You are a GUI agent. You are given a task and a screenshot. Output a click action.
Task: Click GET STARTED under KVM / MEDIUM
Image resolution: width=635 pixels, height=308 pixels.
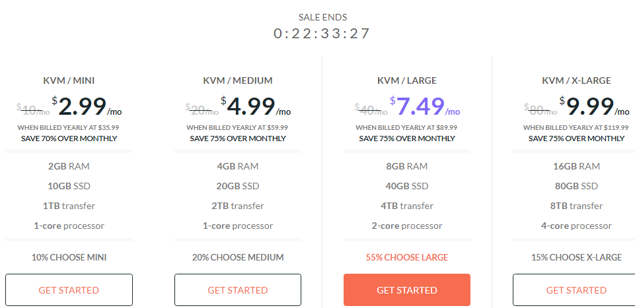[x=238, y=290]
